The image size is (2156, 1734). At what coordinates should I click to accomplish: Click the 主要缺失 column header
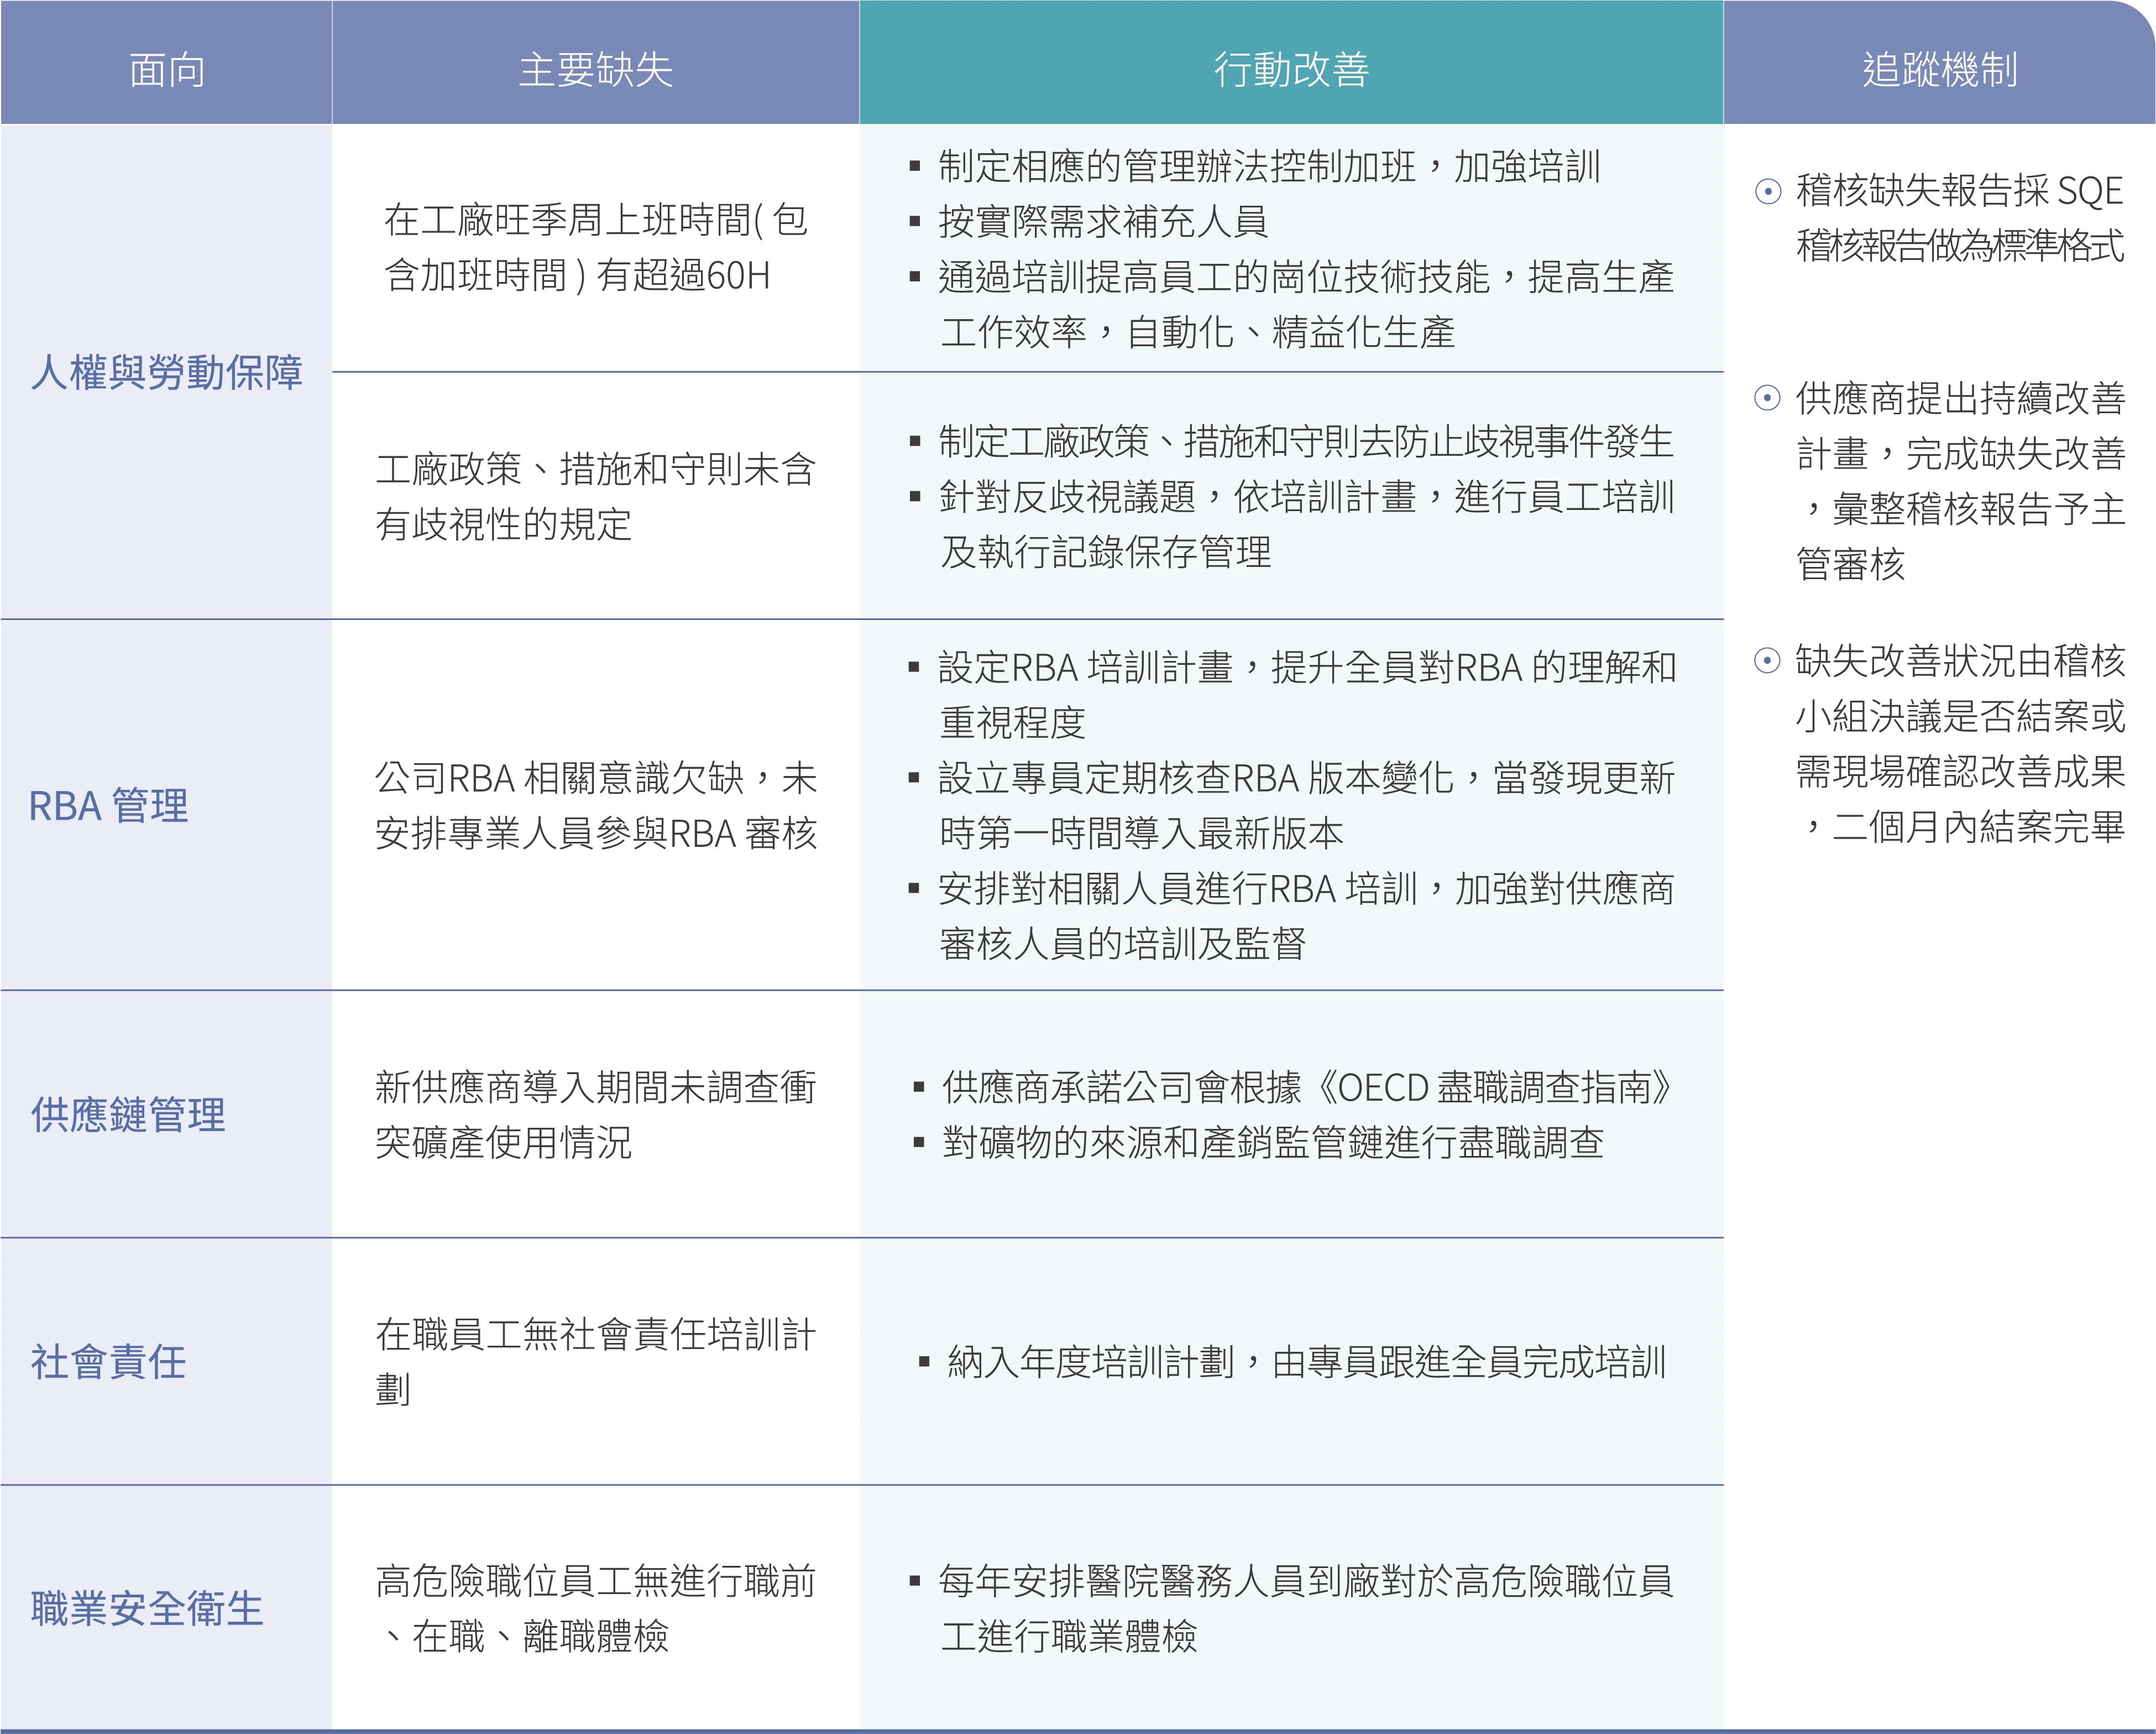pos(595,70)
